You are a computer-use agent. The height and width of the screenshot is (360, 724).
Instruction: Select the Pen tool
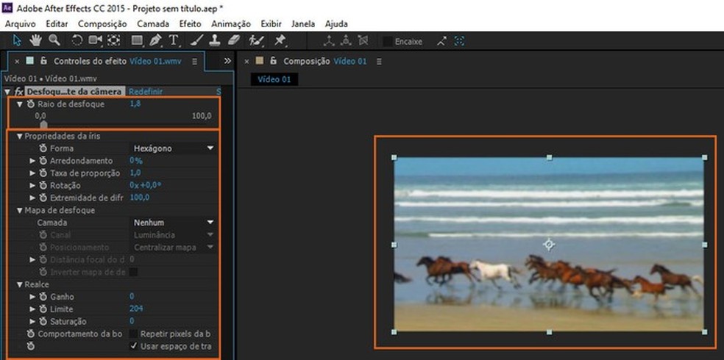pyautogui.click(x=156, y=40)
